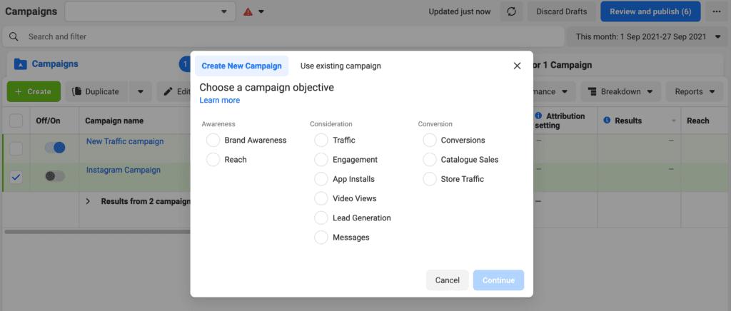Uncheck the Instagram Campaign checkbox

tap(16, 177)
